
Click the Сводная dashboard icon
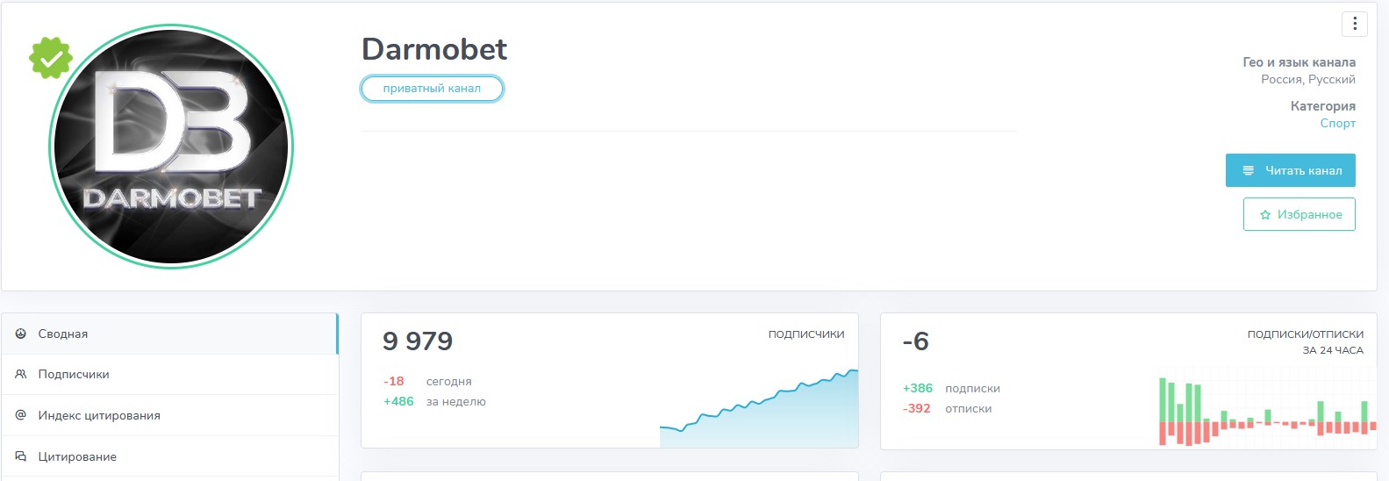coord(21,334)
